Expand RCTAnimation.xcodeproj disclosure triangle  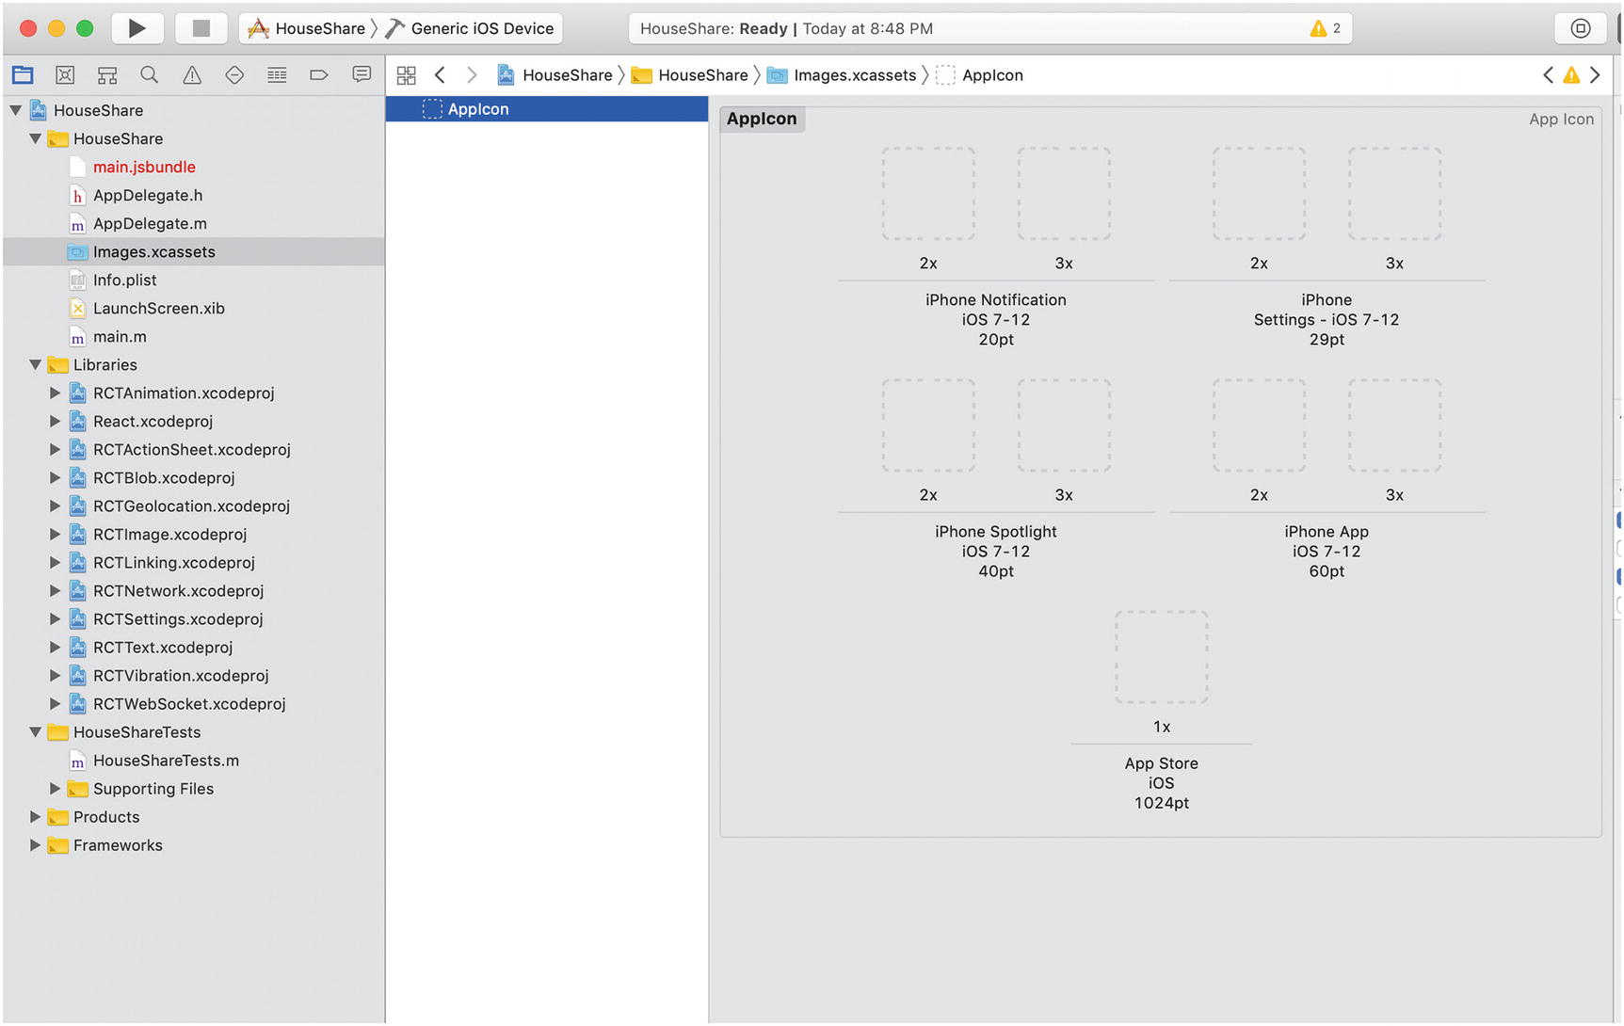point(55,393)
